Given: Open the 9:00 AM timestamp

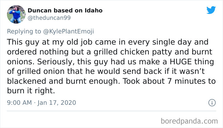Looking at the screenshot, I should coord(19,103).
